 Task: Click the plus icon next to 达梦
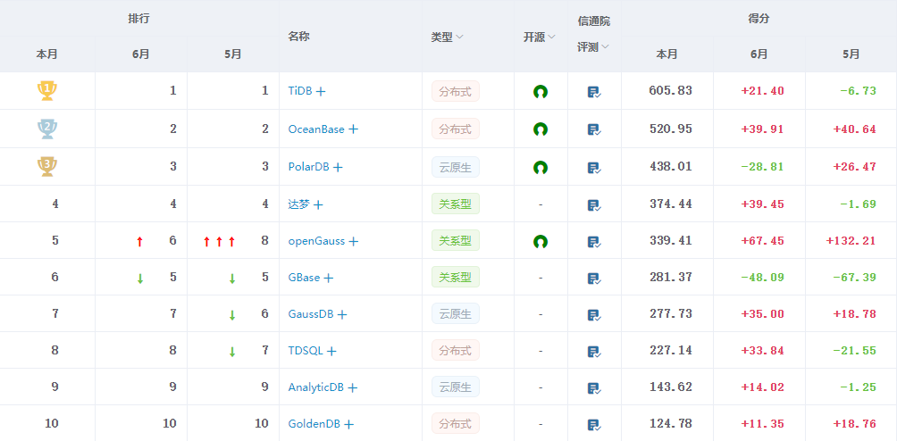click(x=318, y=204)
